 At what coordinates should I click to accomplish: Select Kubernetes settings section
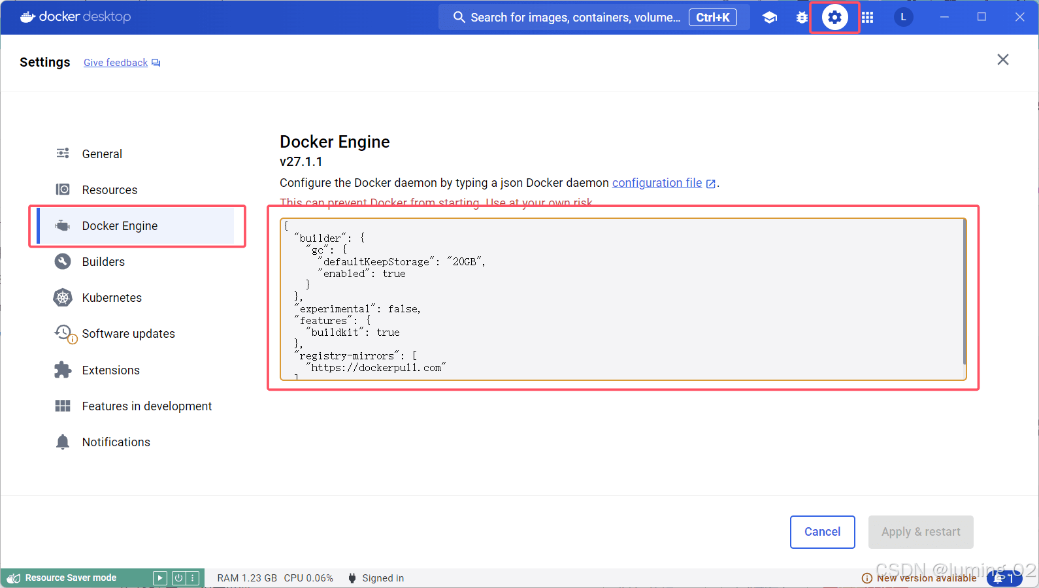(x=136, y=298)
